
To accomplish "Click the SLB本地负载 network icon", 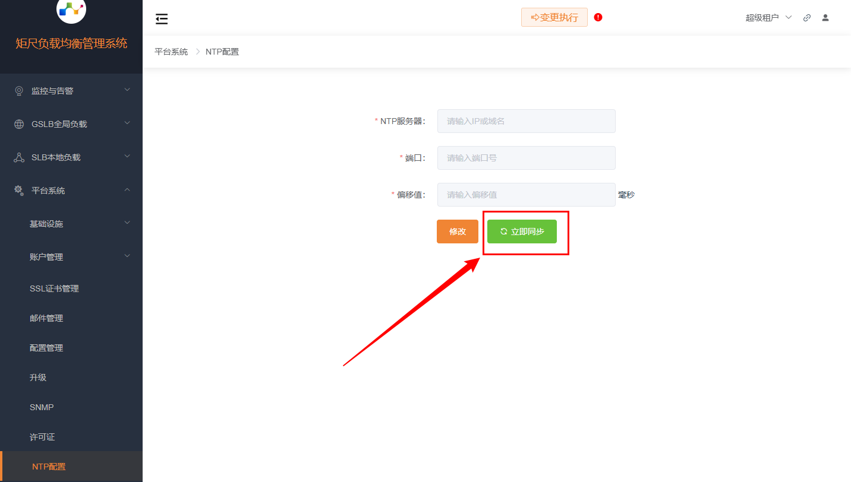I will click(x=19, y=157).
